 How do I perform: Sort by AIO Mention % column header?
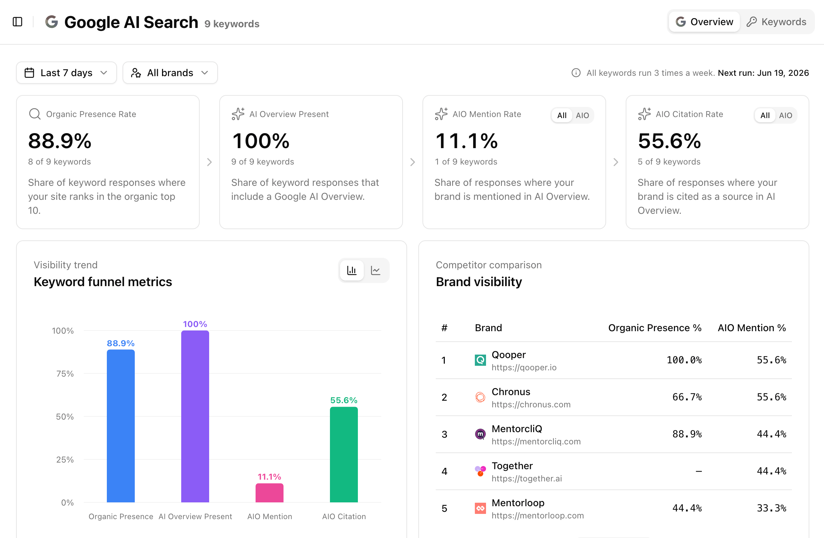point(752,328)
